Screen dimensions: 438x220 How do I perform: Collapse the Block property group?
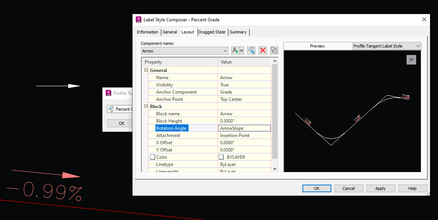pos(146,106)
